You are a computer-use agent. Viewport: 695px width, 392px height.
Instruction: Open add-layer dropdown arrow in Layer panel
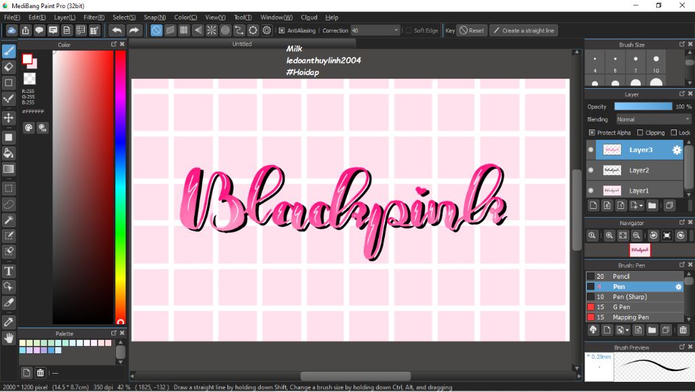641,205
